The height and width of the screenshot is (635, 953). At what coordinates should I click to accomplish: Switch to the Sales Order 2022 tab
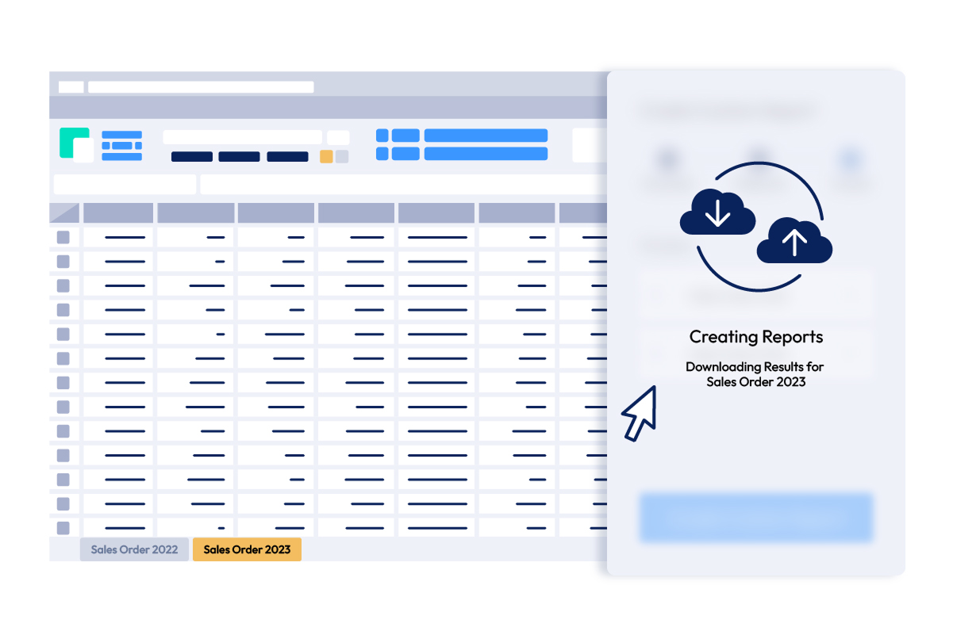[134, 549]
